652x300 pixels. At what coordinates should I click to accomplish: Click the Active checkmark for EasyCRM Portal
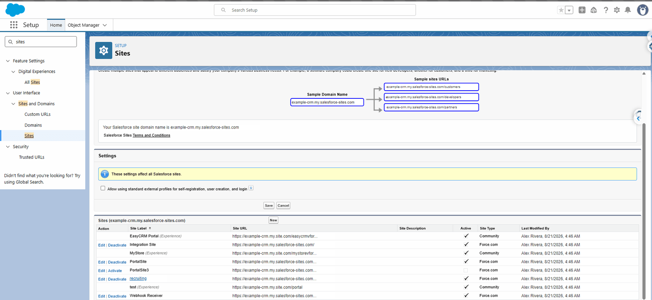pos(466,236)
